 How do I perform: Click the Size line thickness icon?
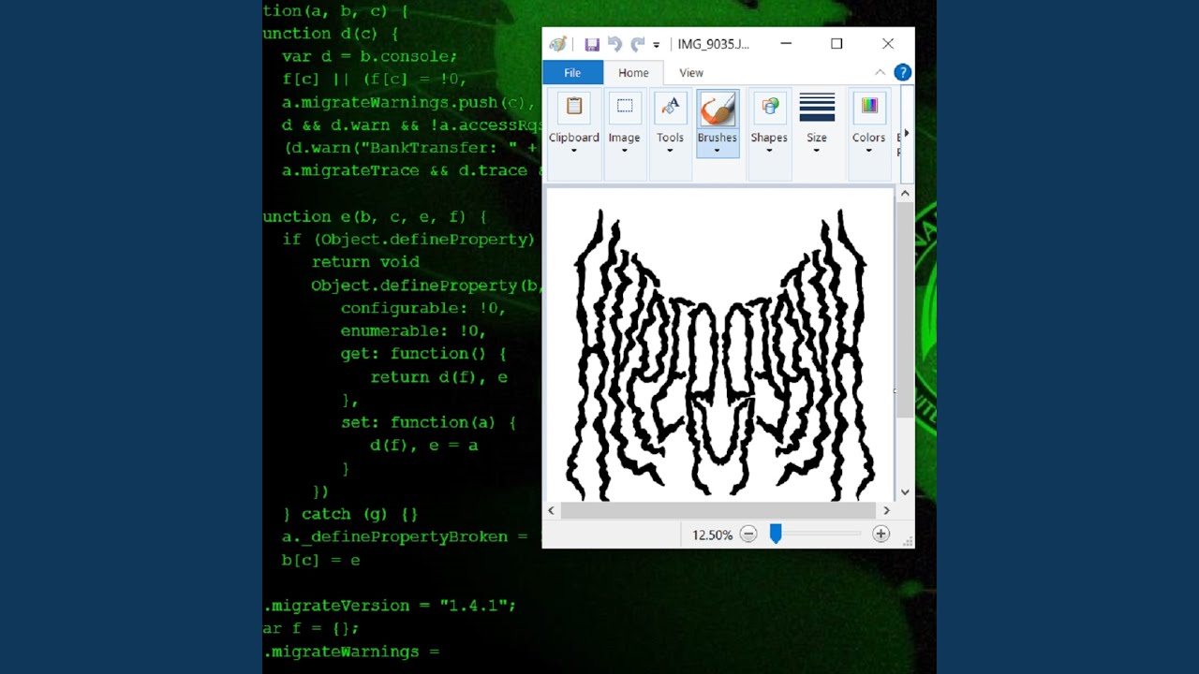pos(817,107)
